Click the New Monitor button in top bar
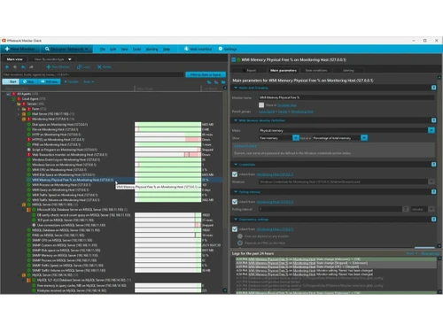Viewport: 443px width, 332px height. click(20, 49)
